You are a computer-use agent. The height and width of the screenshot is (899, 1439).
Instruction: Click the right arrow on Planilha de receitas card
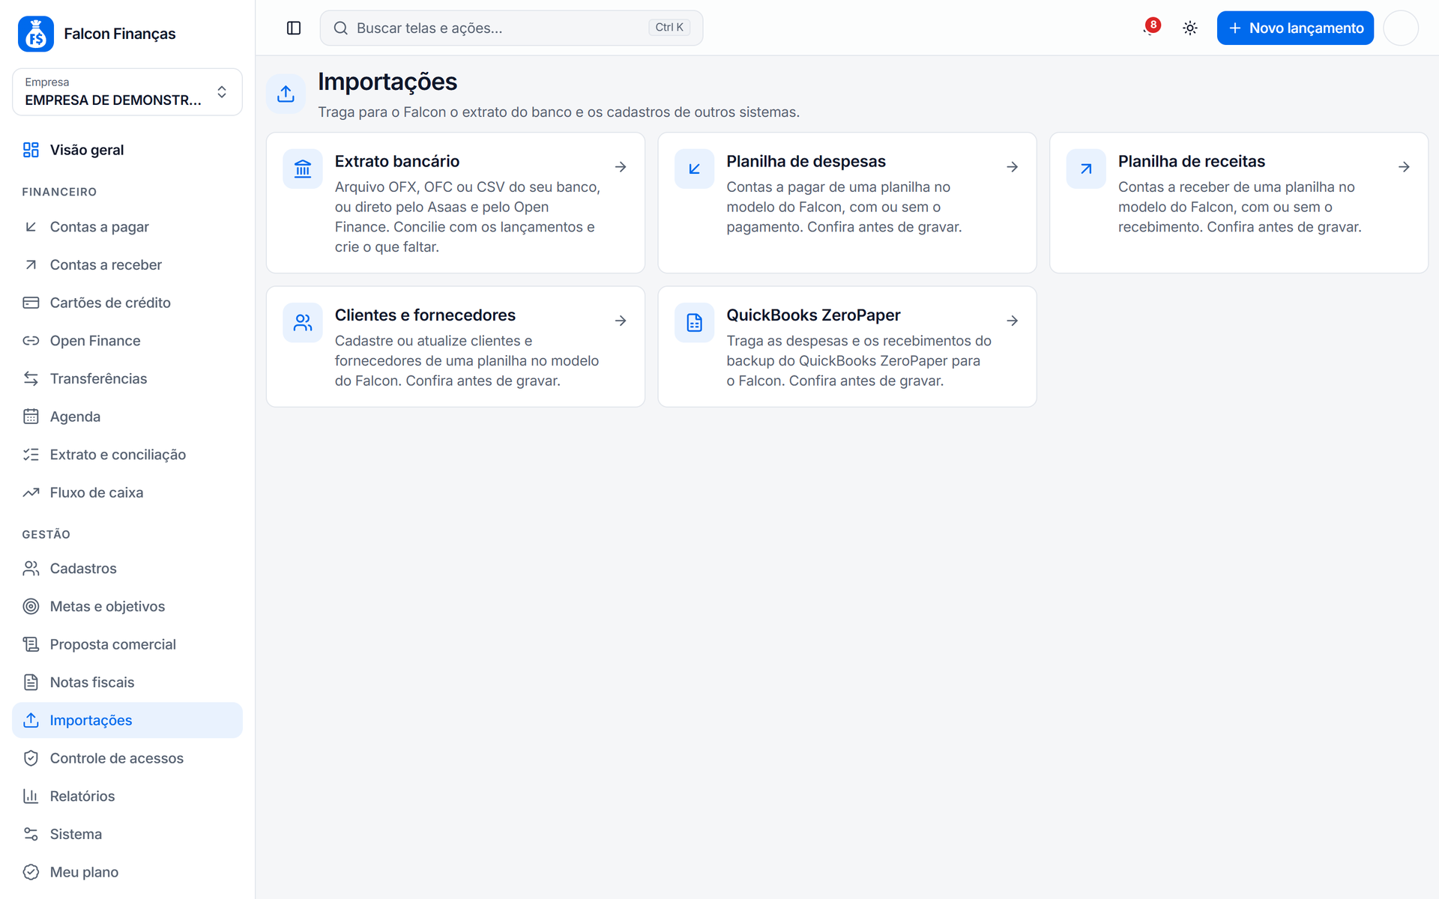1404,167
